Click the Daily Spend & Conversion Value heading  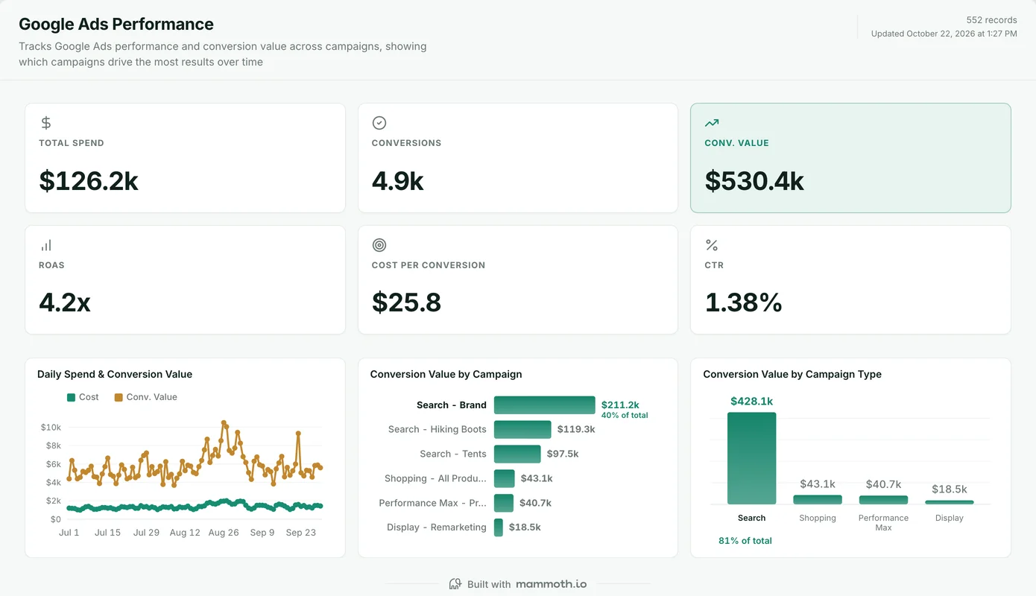115,374
